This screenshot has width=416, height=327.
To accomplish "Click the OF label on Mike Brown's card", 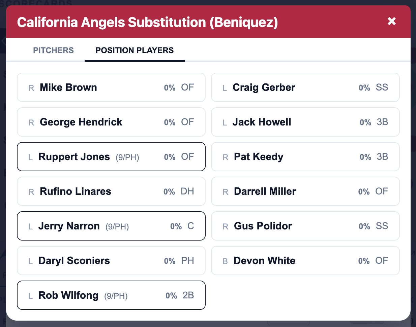I will pyautogui.click(x=187, y=87).
